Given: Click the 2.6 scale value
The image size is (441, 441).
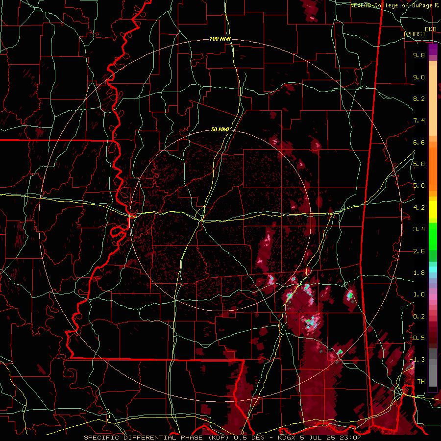Looking at the screenshot, I should point(419,251).
